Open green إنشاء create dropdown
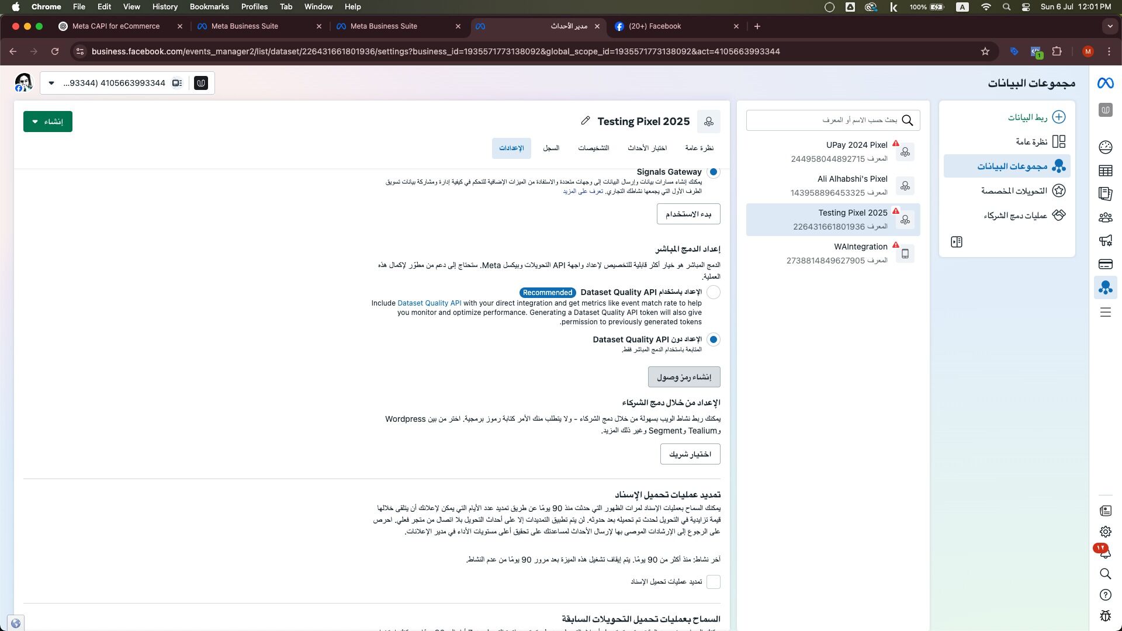The width and height of the screenshot is (1122, 631). 48,122
